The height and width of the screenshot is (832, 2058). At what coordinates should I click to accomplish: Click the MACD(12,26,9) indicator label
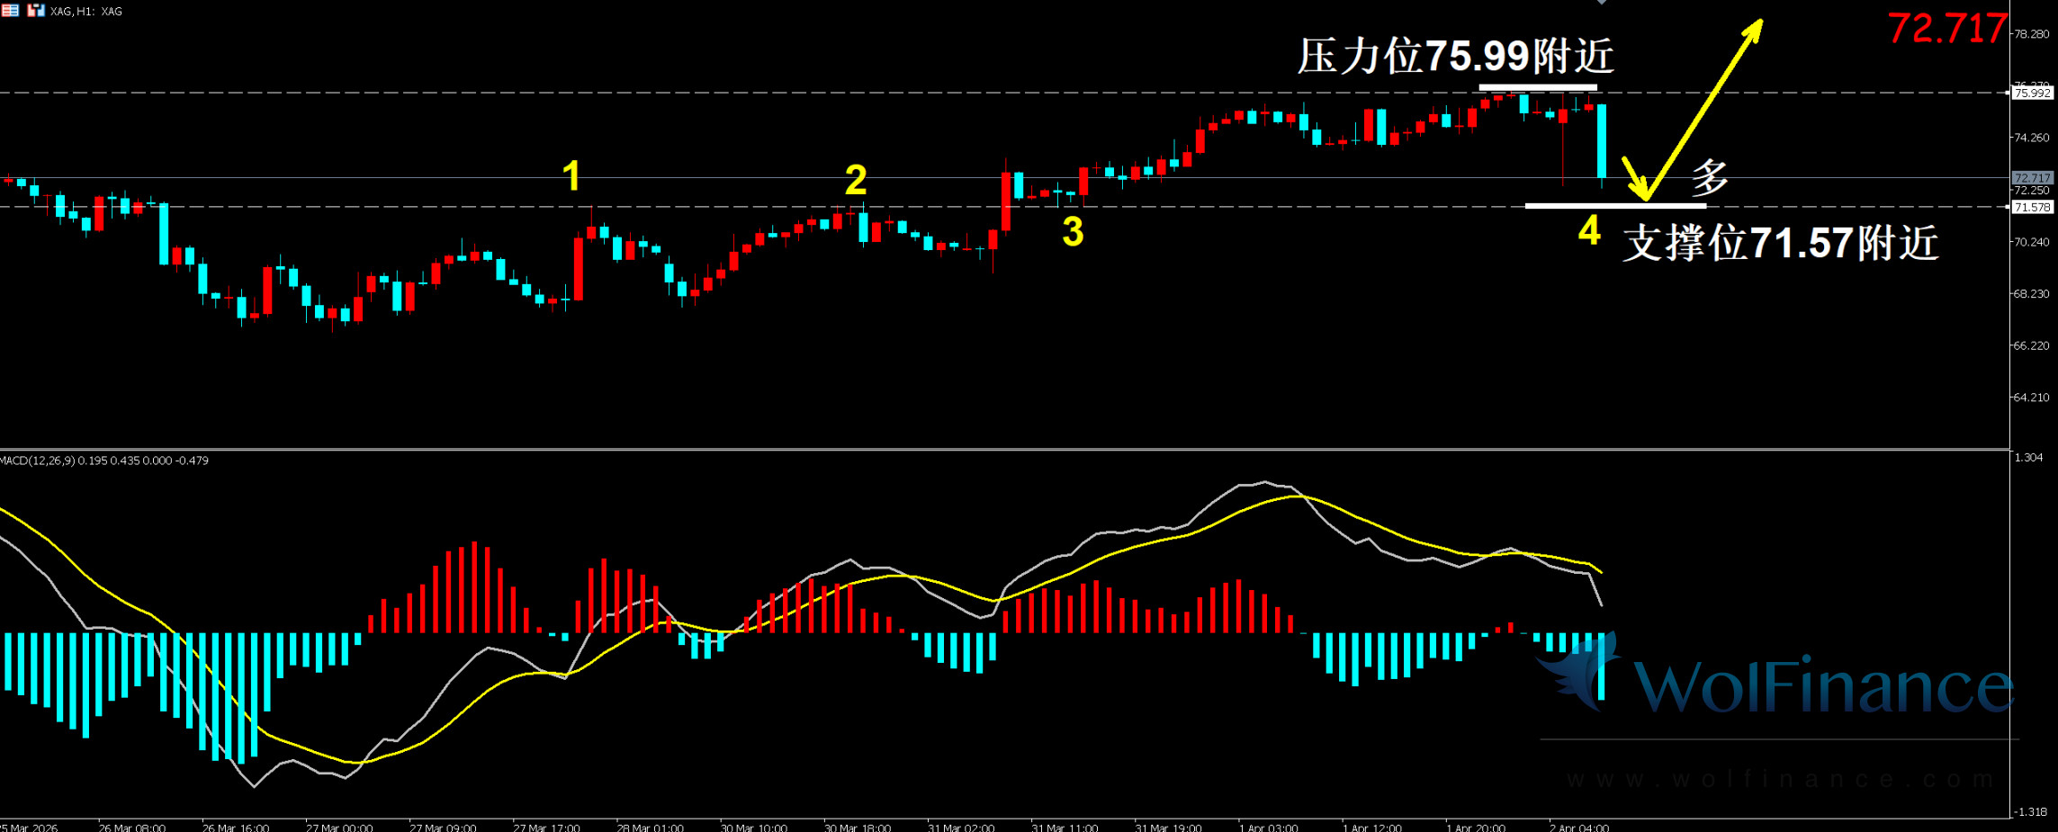(104, 461)
